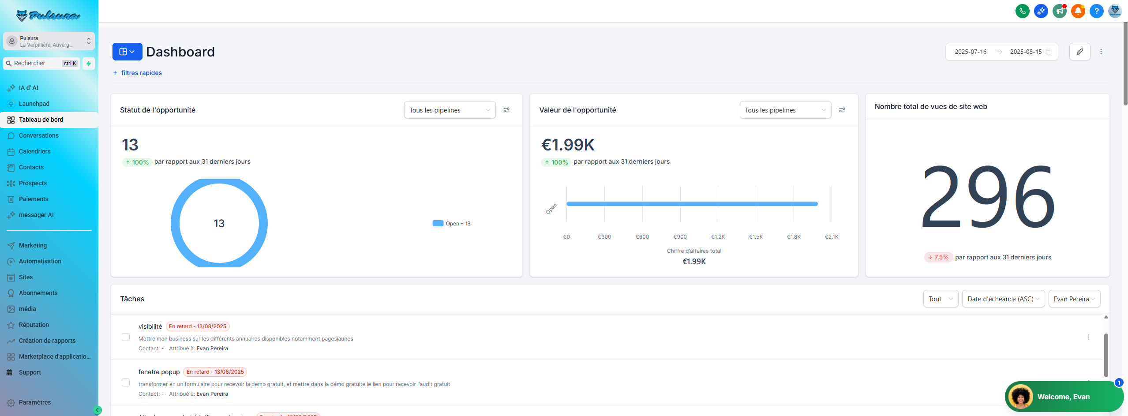Open settings icon in Statut de l'opportunité
The image size is (1128, 416).
pyautogui.click(x=506, y=110)
